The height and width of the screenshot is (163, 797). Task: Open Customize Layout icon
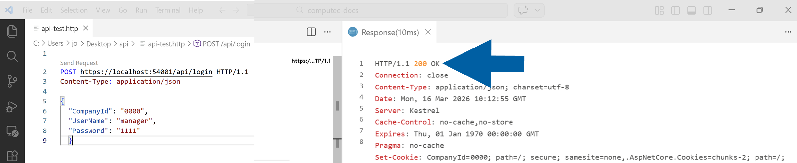pos(659,10)
